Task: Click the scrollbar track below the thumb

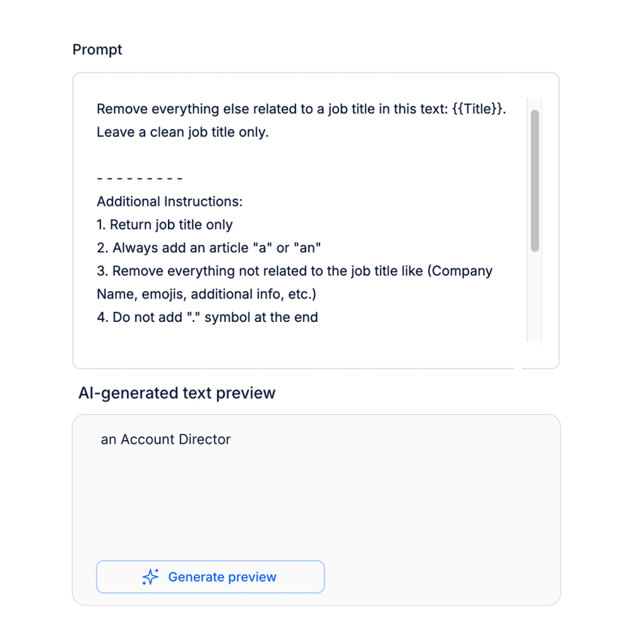Action: tap(535, 297)
